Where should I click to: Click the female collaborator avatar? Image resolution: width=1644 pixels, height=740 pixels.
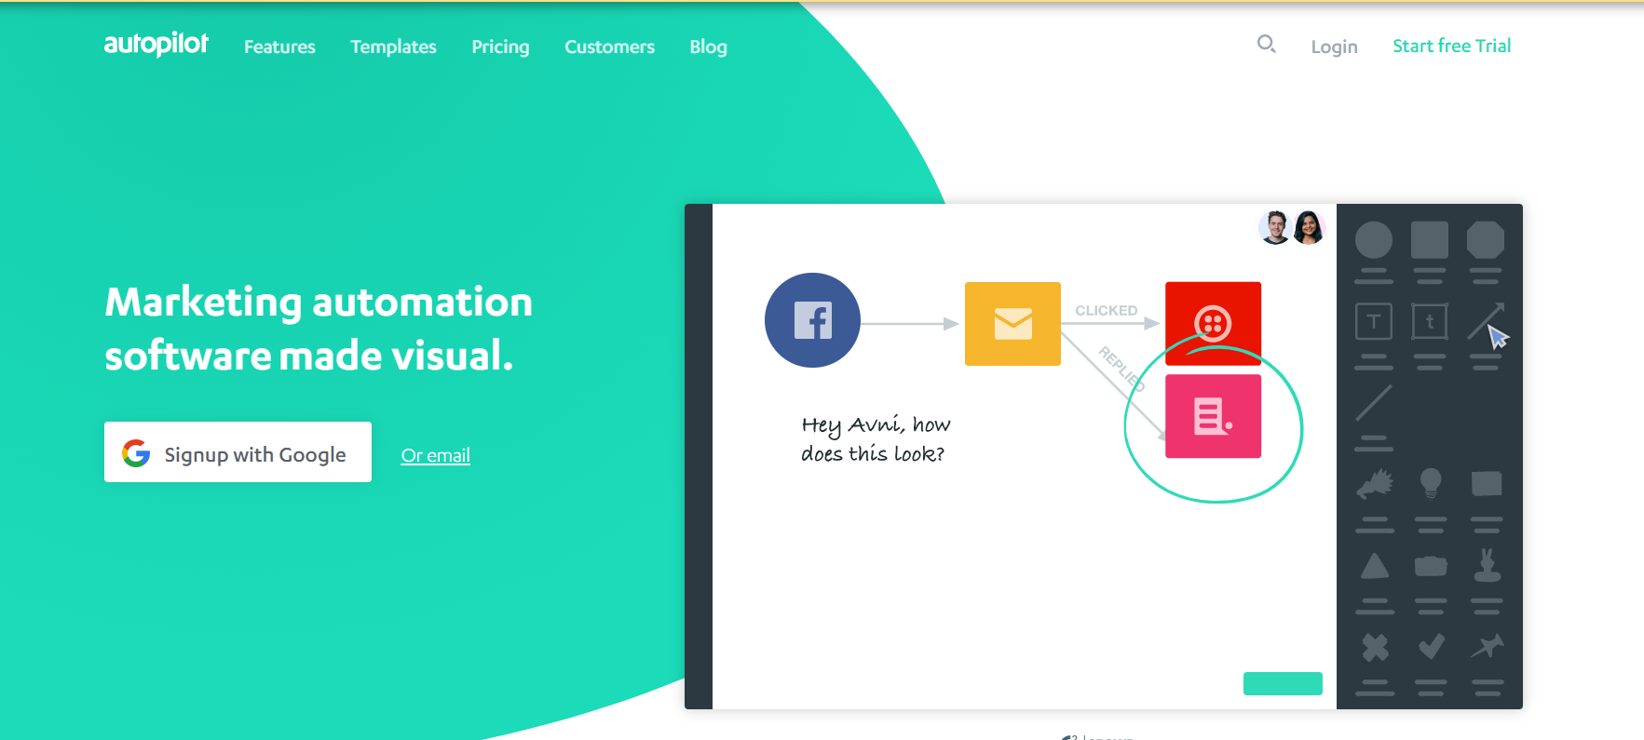pyautogui.click(x=1309, y=227)
